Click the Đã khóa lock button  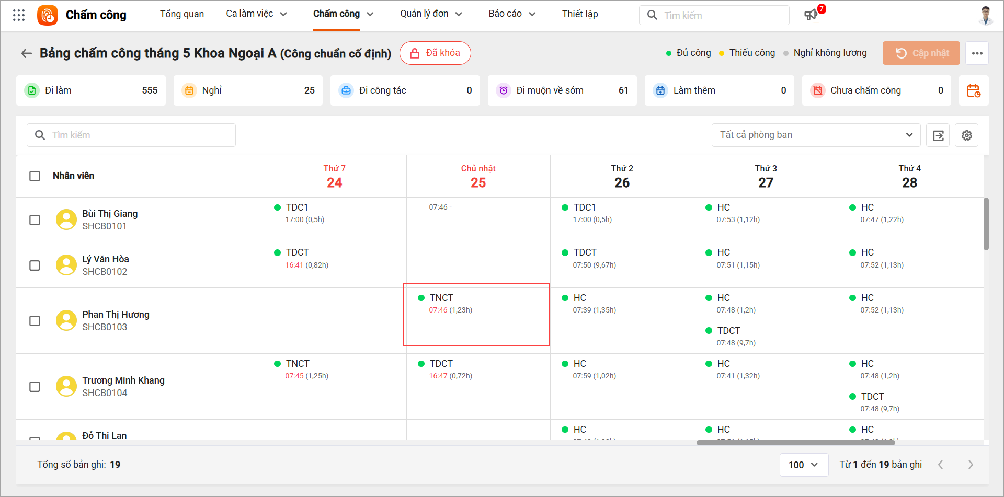(435, 53)
